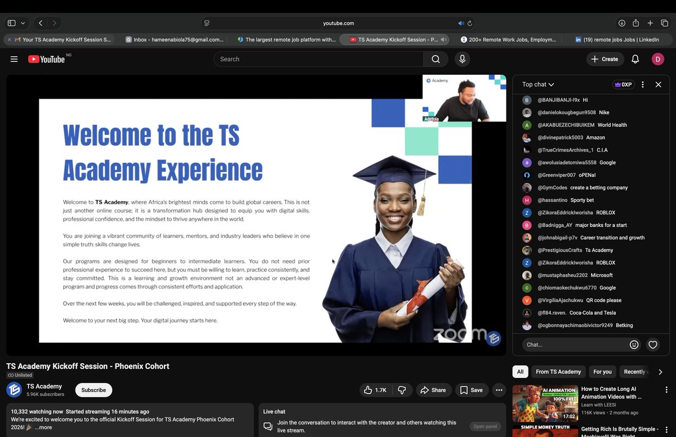
Task: Click the Share button
Action: tap(433, 390)
